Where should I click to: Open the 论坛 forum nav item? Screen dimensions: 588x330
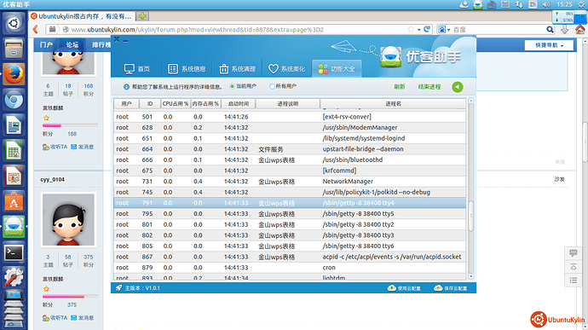72,44
